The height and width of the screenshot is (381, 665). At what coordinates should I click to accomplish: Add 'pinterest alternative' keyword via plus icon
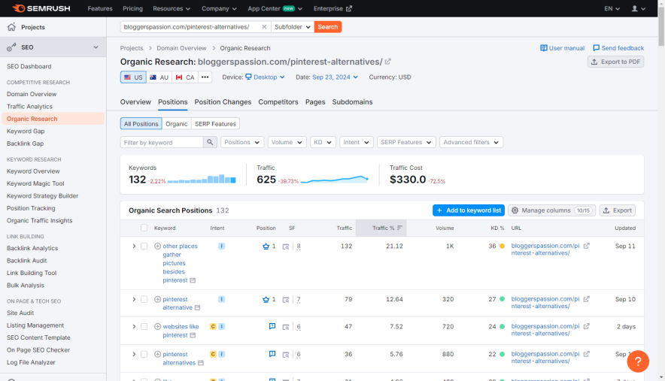pos(158,299)
